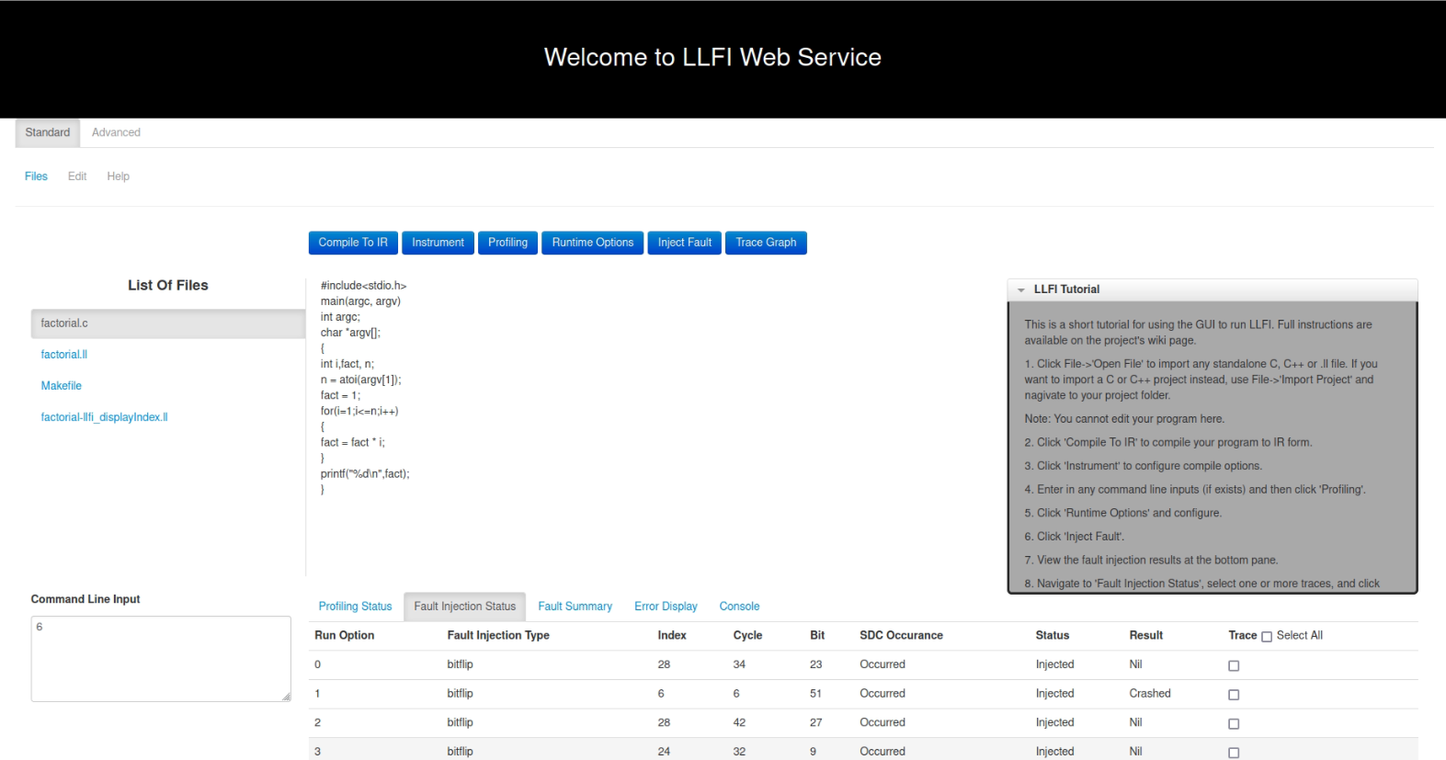
Task: Enable trace checkbox for the Crashed run
Action: [1234, 695]
